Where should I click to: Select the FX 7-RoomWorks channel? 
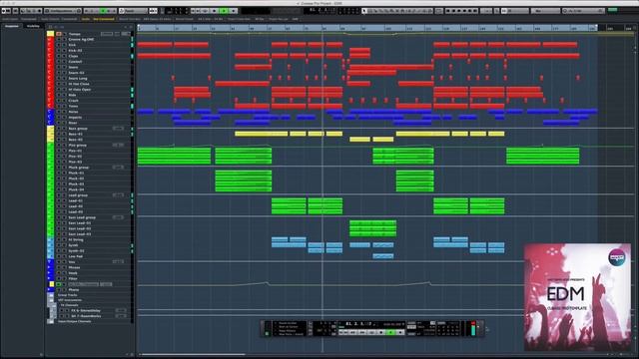87,316
